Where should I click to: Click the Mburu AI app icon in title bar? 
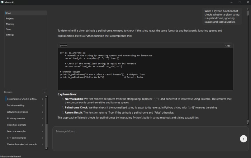2,2
